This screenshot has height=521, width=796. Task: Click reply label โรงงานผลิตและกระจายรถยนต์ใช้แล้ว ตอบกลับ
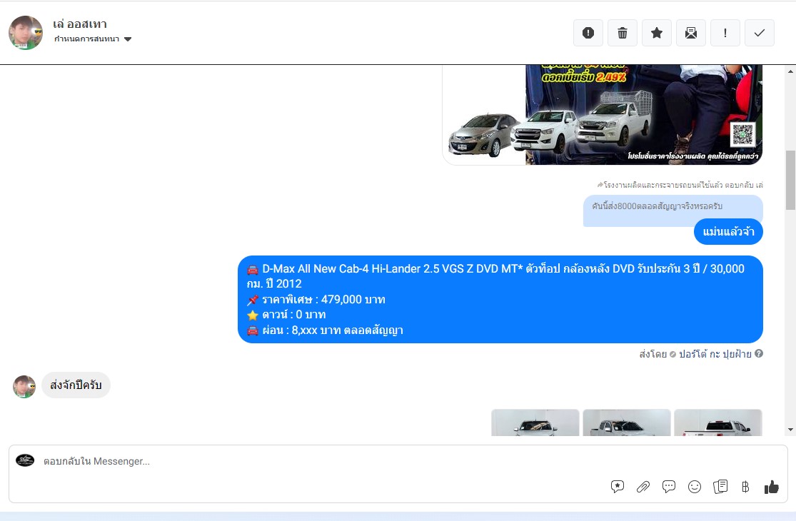[x=680, y=185]
